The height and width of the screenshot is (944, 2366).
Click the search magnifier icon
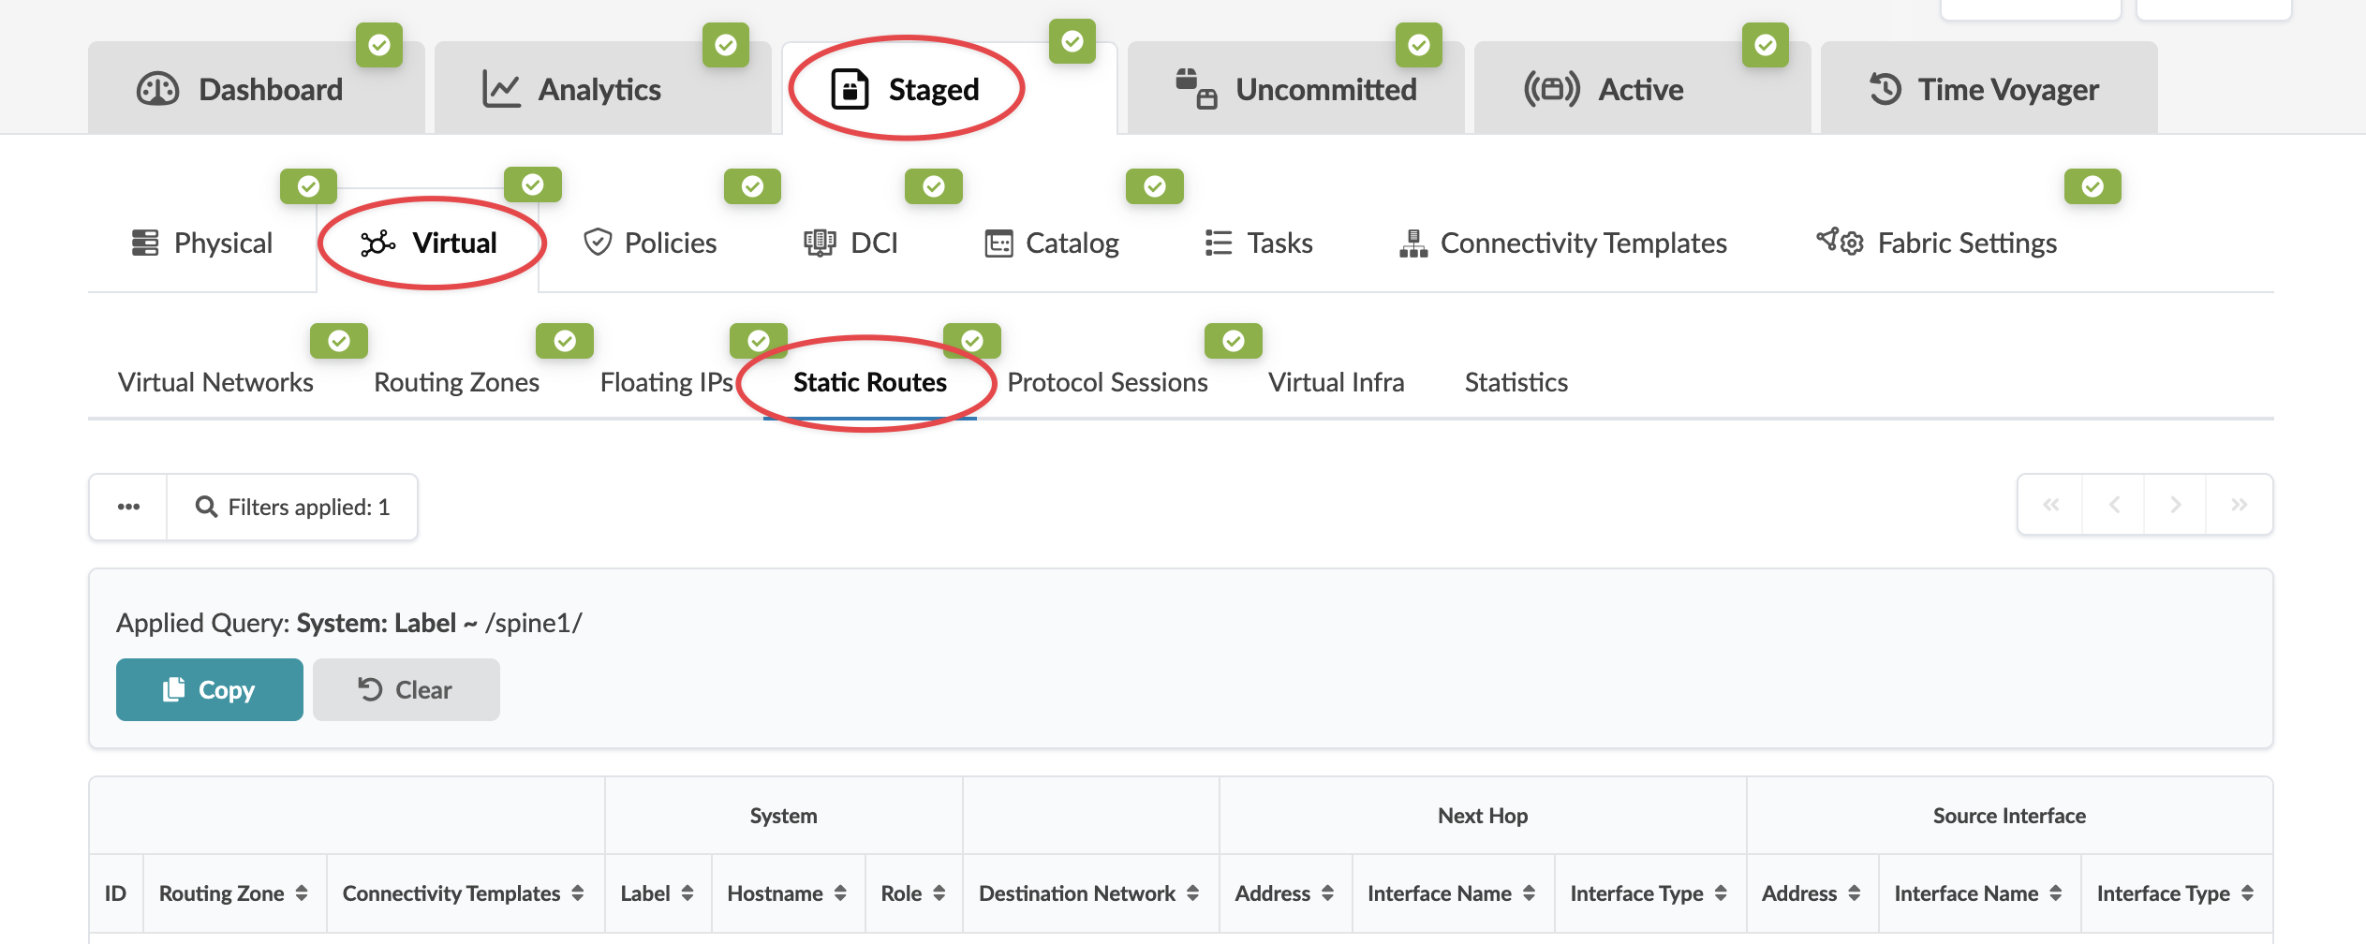pyautogui.click(x=206, y=507)
